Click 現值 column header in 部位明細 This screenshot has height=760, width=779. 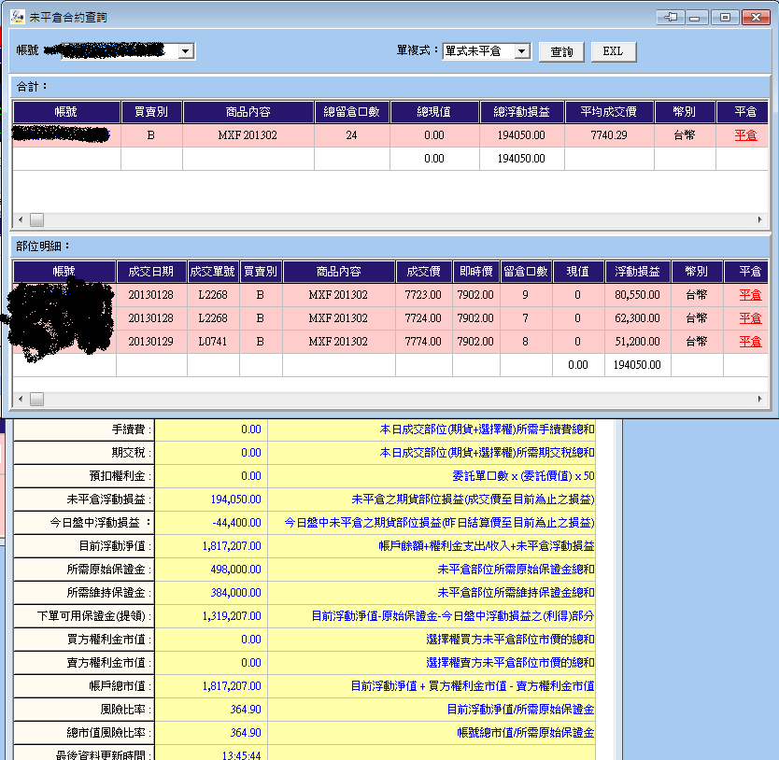(x=578, y=272)
